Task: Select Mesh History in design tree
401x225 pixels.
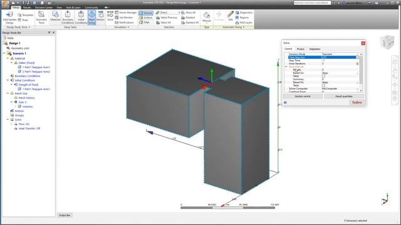Action: pos(26,97)
